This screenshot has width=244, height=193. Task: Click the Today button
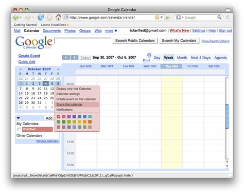85,58
